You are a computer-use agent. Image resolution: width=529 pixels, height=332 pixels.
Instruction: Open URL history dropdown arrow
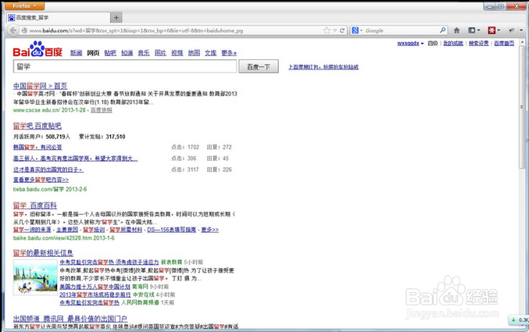point(335,30)
